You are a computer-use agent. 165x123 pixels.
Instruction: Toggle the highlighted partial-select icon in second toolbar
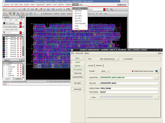click(10, 14)
